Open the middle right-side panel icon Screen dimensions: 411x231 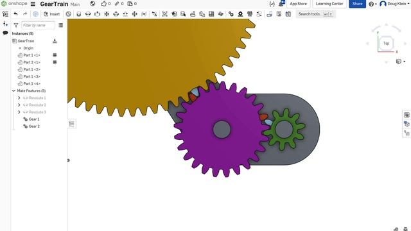(x=407, y=124)
